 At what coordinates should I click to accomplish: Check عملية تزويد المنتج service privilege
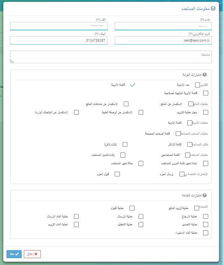[x=197, y=208]
